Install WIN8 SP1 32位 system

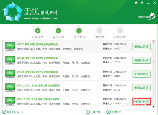click(142, 60)
